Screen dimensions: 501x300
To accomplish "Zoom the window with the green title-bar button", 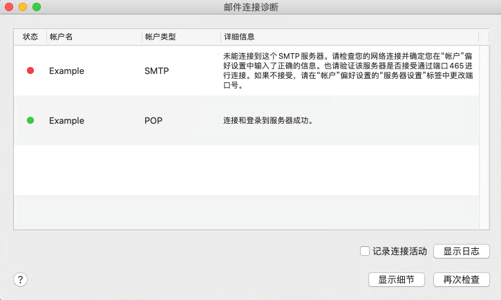I will pyautogui.click(x=37, y=7).
